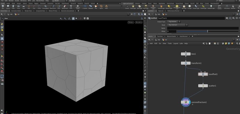Open the File menu
Image resolution: width=240 pixels, height=114 pixels.
click(x=2, y=1)
